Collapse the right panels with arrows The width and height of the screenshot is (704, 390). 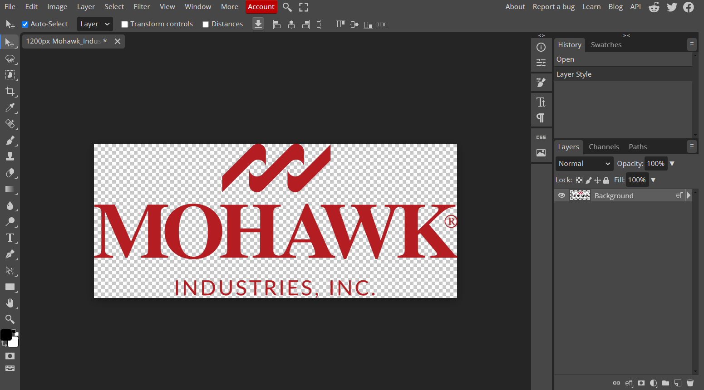point(626,35)
